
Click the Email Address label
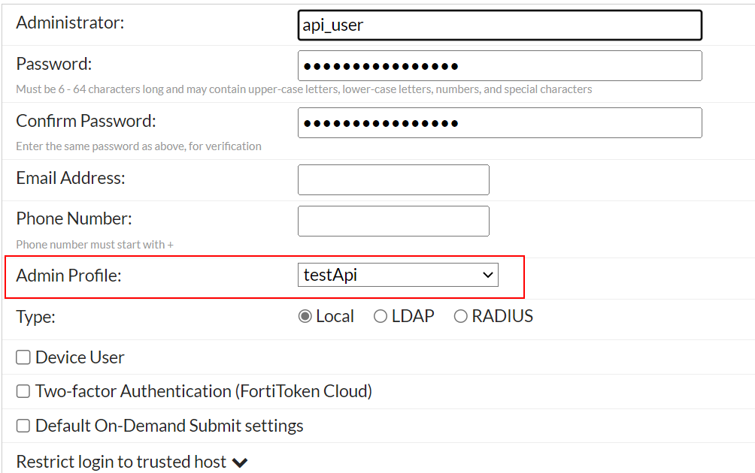(71, 179)
